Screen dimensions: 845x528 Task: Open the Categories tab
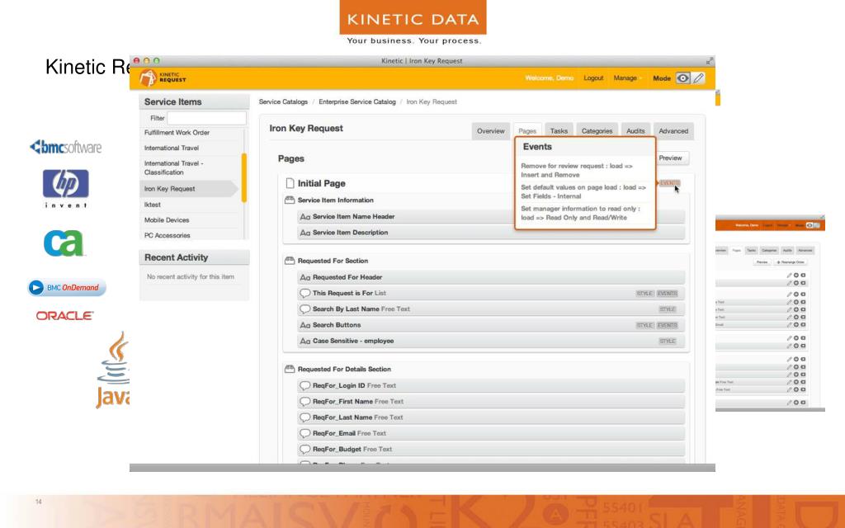597,131
